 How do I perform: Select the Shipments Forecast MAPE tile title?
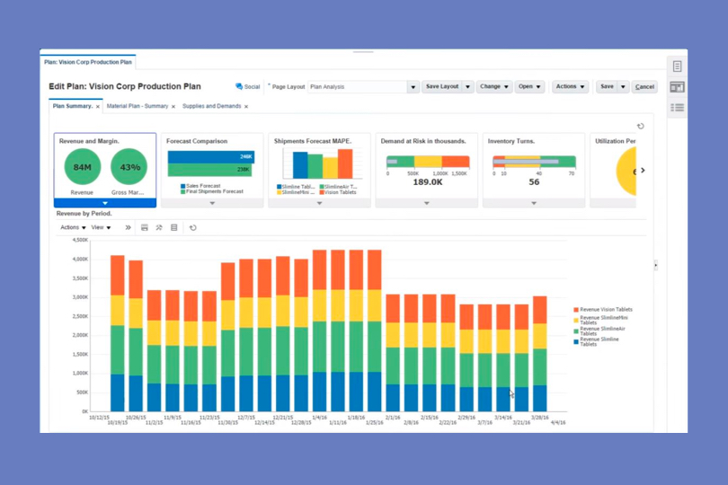click(x=313, y=141)
